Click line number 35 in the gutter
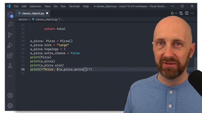Viewport: 202px width, 113px height. point(23,69)
